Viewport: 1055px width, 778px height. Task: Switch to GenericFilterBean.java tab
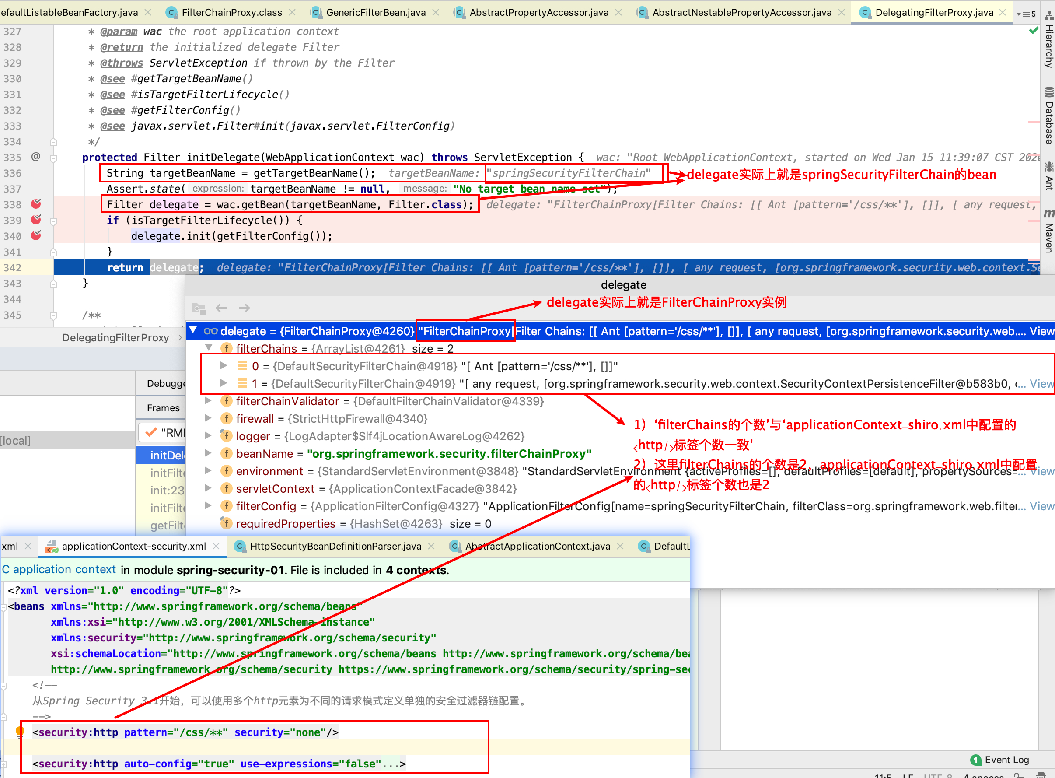[375, 12]
